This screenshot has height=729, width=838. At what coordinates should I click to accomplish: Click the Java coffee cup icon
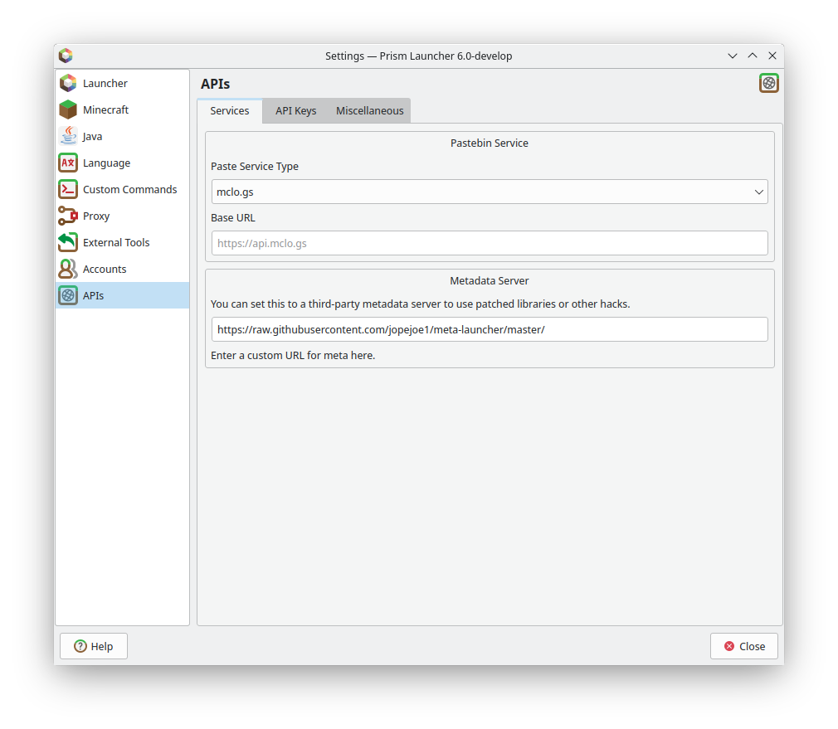[67, 136]
